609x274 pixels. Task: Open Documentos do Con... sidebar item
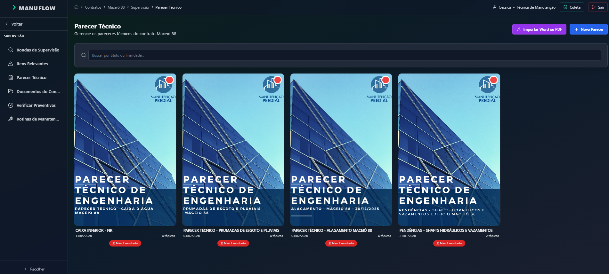coord(34,91)
